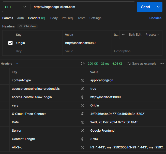
Task: Click info icon for X-Cloud-Trace-Context
Action: [83, 114]
